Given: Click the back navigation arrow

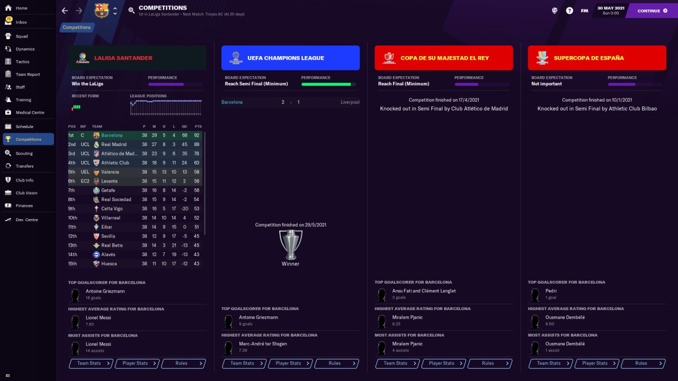Looking at the screenshot, I should click(x=65, y=11).
